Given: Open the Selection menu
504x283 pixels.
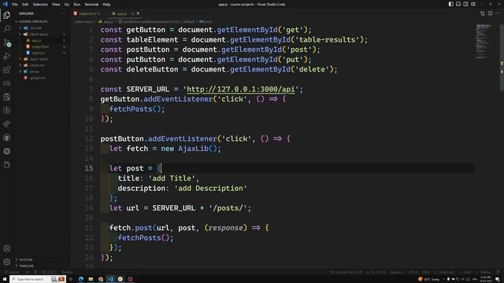Looking at the screenshot, I should (x=40, y=5).
